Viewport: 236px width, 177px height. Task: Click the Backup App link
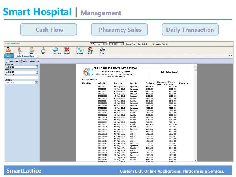point(131,44)
